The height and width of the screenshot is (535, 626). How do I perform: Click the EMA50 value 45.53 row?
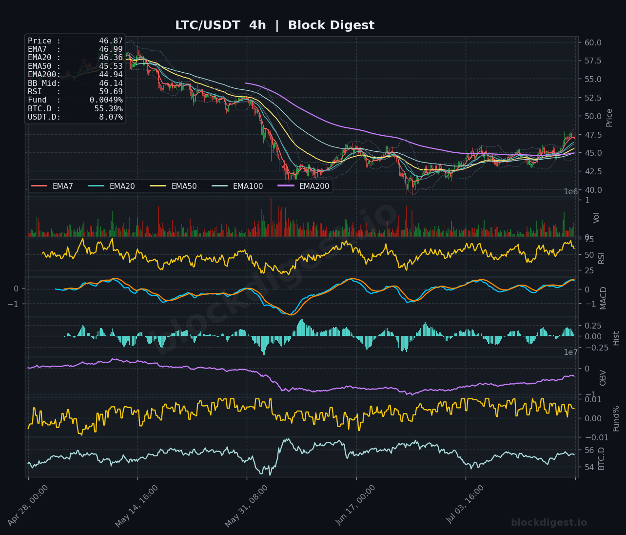(x=75, y=66)
